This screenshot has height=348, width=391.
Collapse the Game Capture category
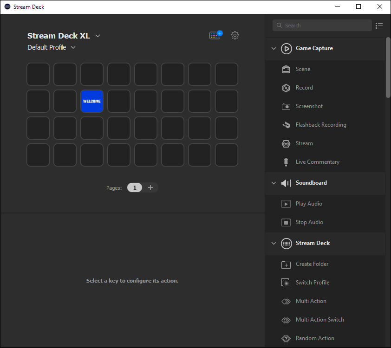click(274, 48)
